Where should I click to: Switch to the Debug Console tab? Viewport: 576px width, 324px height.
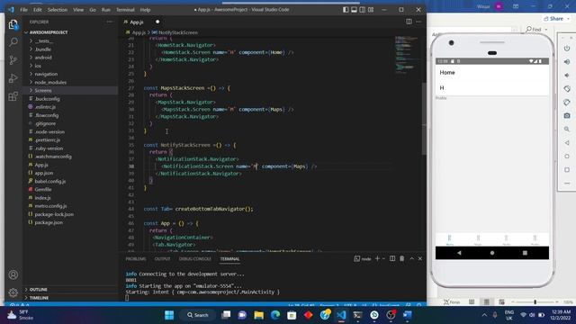[195, 259]
